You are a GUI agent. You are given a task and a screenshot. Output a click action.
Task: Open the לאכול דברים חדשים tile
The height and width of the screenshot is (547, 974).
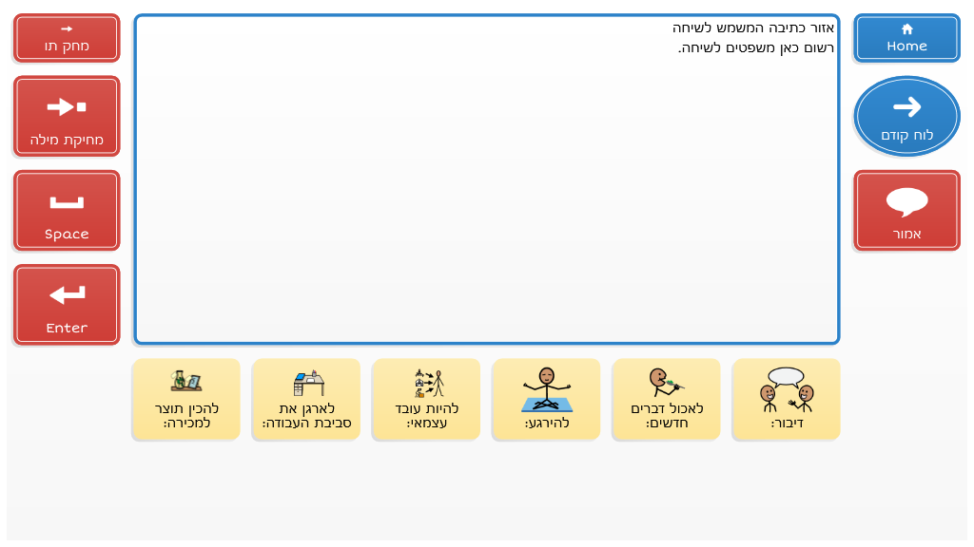(x=666, y=400)
